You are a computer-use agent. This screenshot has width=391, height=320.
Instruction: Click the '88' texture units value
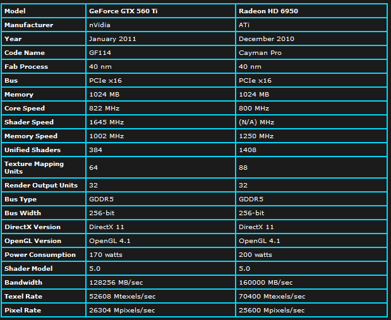pos(243,167)
